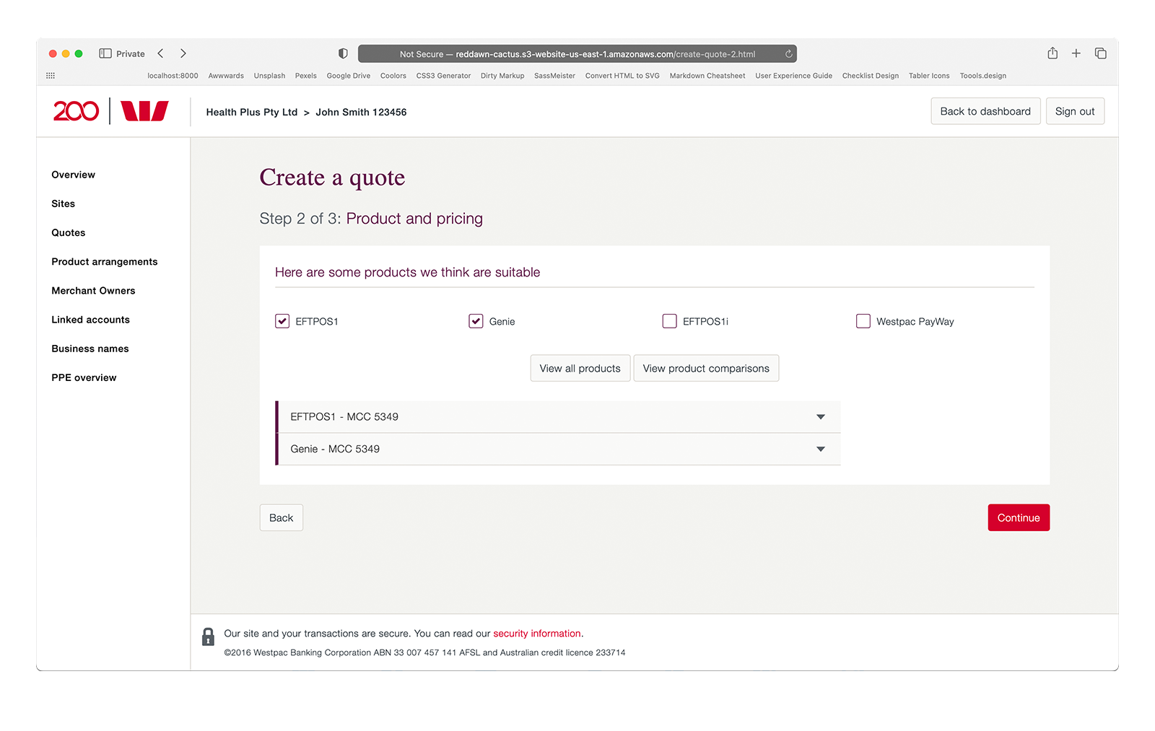Open the security information link
This screenshot has height=731, width=1155.
pyautogui.click(x=536, y=634)
